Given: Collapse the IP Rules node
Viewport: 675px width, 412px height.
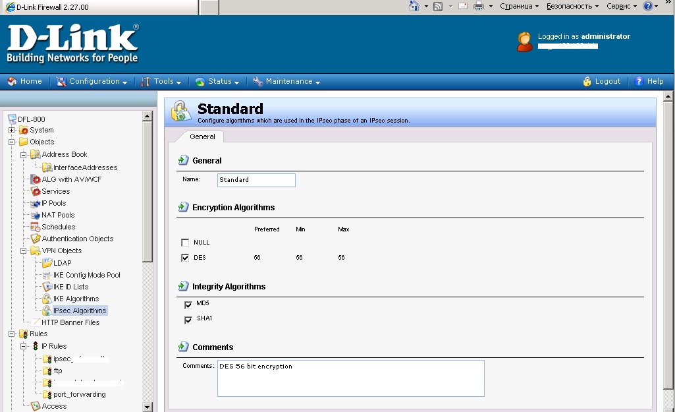Looking at the screenshot, I should 23,346.
